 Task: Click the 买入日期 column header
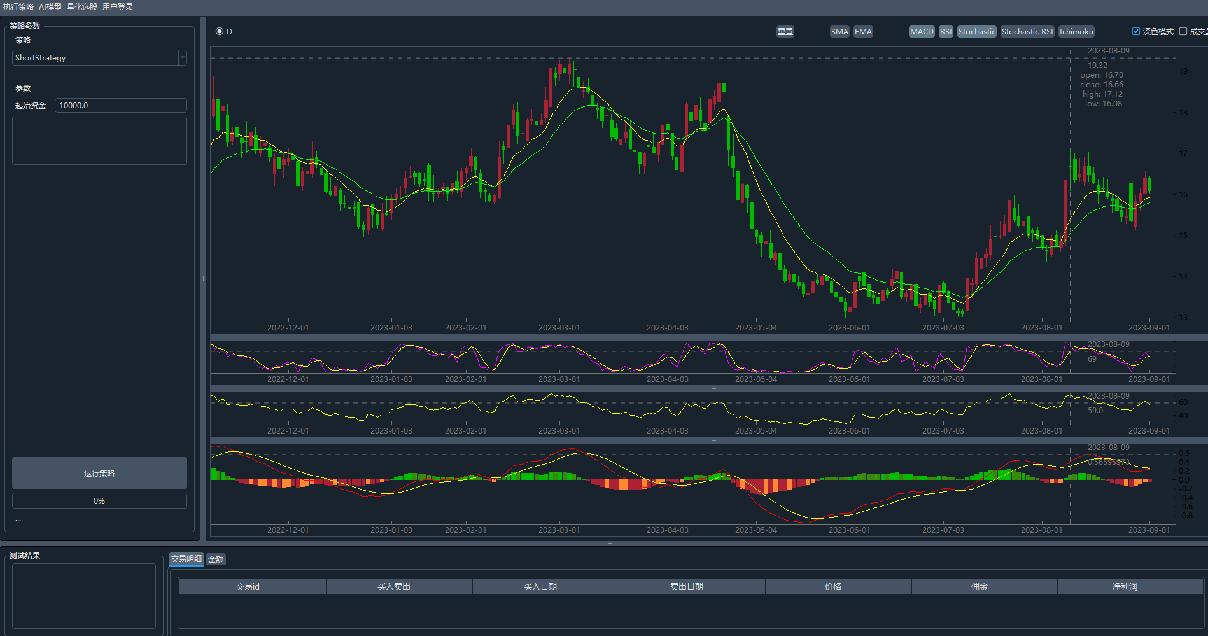[545, 586]
